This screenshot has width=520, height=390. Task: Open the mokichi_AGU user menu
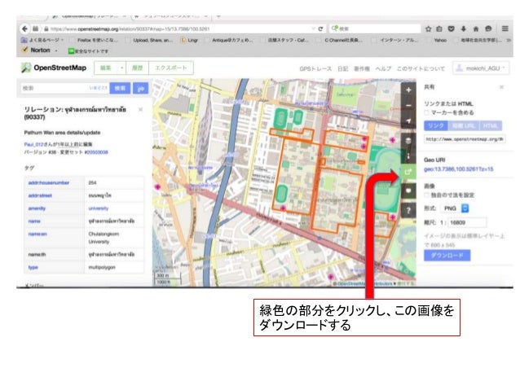point(481,68)
